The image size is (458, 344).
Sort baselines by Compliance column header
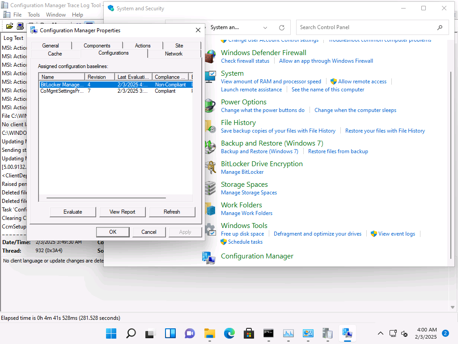[170, 77]
